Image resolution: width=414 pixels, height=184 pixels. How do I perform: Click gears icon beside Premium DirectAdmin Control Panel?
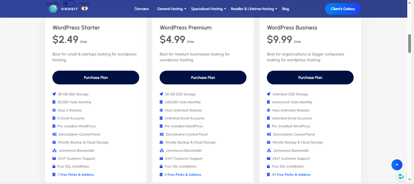point(162,134)
